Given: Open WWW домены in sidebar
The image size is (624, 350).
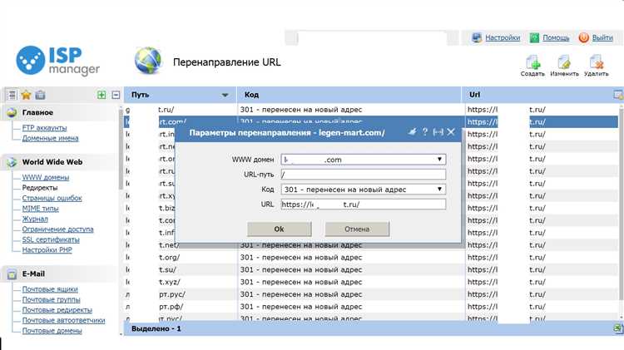Looking at the screenshot, I should [46, 177].
